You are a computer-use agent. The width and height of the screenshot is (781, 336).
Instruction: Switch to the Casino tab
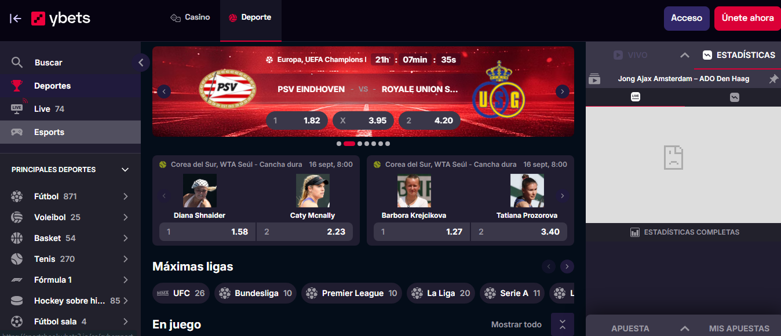[x=190, y=17]
